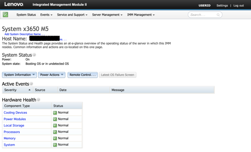Open the Power Modules link
Viewport: 251px width, 152px height.
pos(15,119)
